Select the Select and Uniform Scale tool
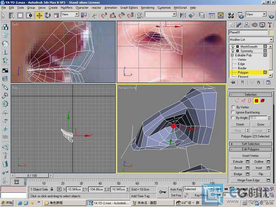276x207 pixels. [x=56, y=16]
